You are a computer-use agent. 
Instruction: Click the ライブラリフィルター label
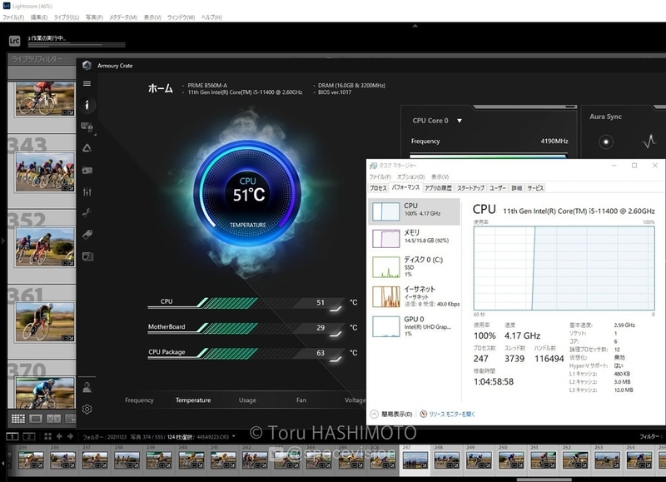pyautogui.click(x=38, y=59)
